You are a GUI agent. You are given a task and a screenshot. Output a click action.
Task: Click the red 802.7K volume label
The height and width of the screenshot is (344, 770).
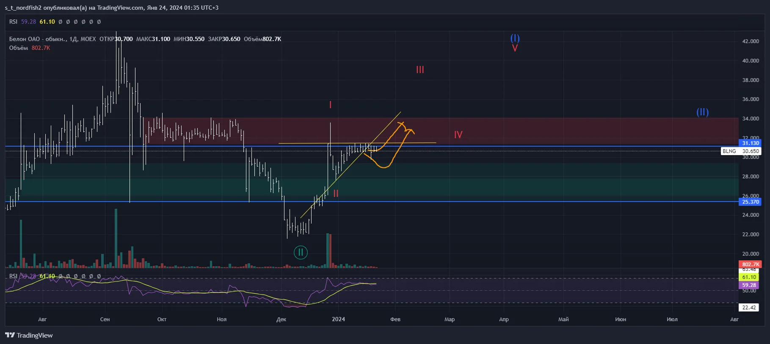(750, 265)
